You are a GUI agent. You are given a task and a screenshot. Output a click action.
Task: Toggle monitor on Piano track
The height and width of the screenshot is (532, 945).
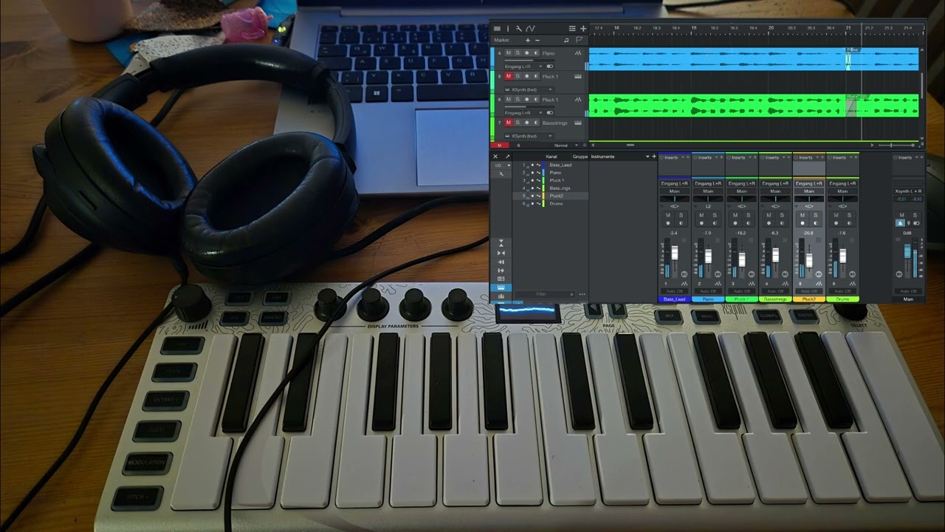click(x=536, y=53)
